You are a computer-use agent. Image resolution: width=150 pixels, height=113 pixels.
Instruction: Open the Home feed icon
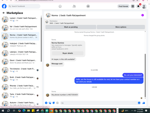click(60, 6)
